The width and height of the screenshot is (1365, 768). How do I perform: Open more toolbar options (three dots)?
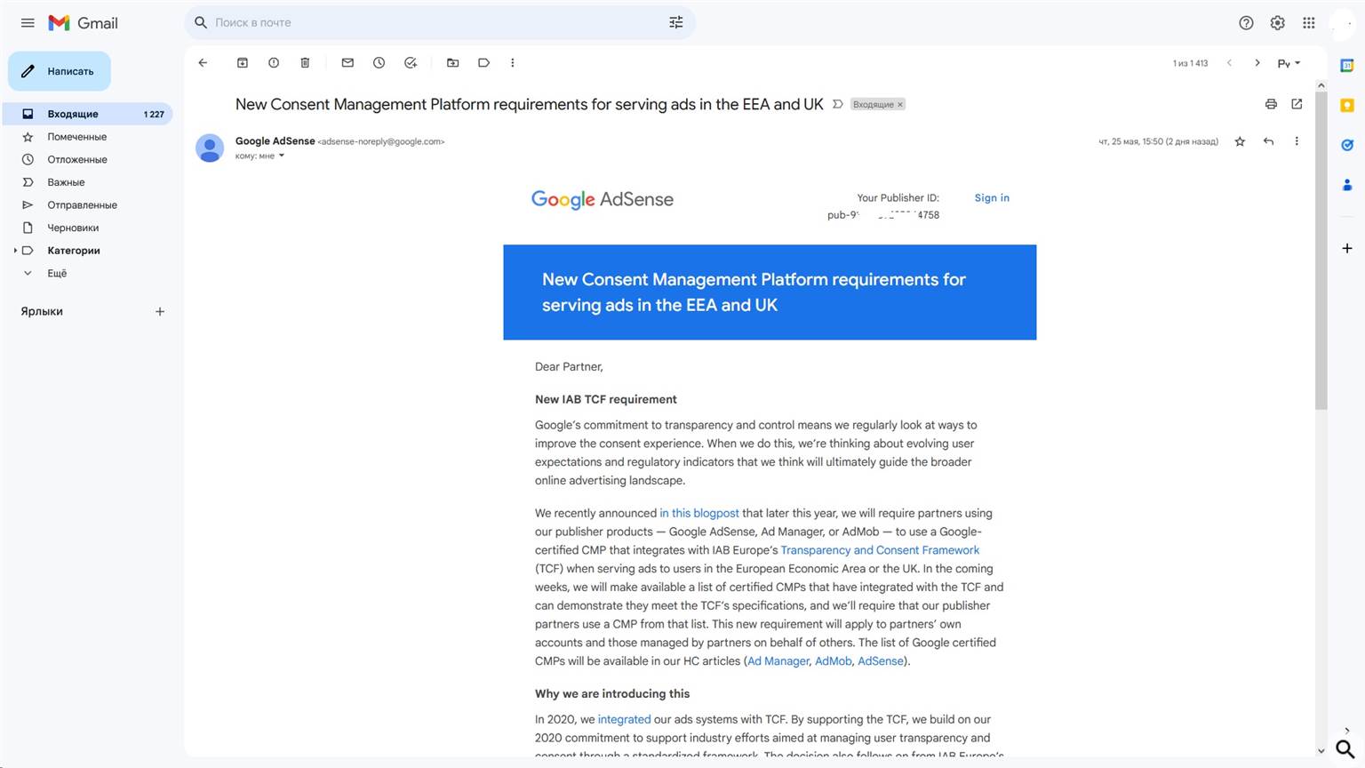[x=513, y=63]
